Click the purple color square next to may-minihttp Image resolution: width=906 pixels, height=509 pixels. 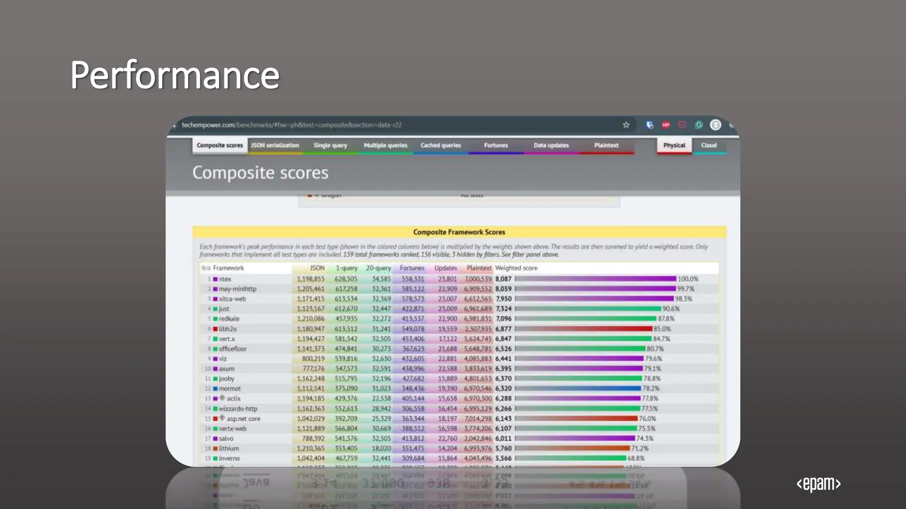coord(215,289)
